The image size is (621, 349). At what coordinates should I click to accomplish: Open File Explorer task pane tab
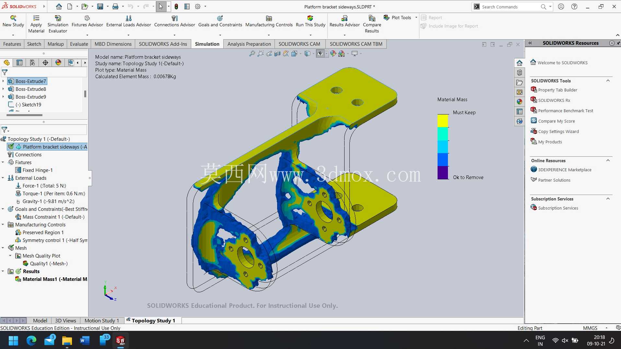tap(520, 82)
